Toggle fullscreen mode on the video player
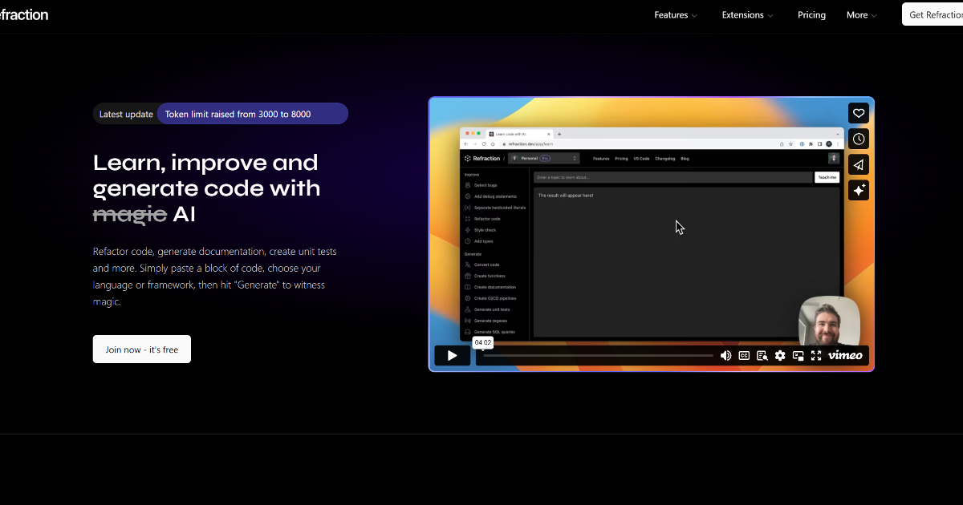Screen dimensions: 963x505 coord(816,356)
